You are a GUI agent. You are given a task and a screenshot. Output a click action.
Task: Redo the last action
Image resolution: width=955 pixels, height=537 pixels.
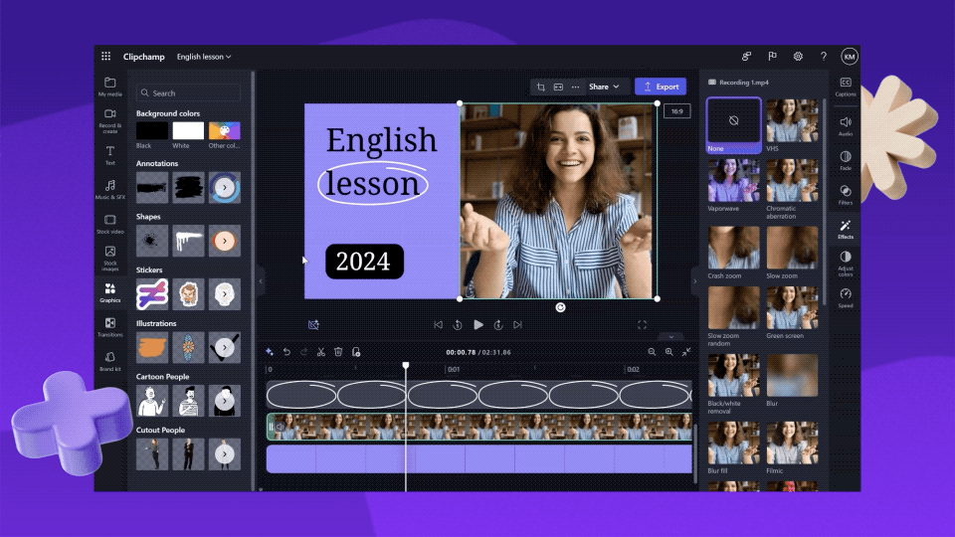coord(303,352)
